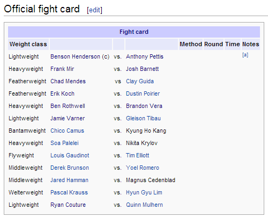Open the Benson Henderson fighter page

[x=75, y=56]
